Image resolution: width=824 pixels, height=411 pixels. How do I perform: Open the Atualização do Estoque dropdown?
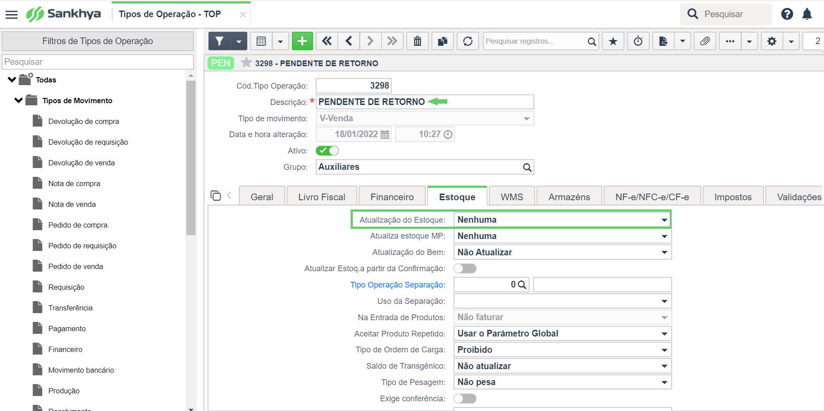563,220
